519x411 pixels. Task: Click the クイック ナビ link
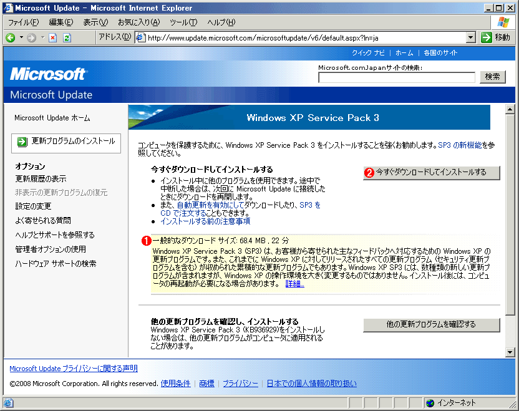[368, 53]
